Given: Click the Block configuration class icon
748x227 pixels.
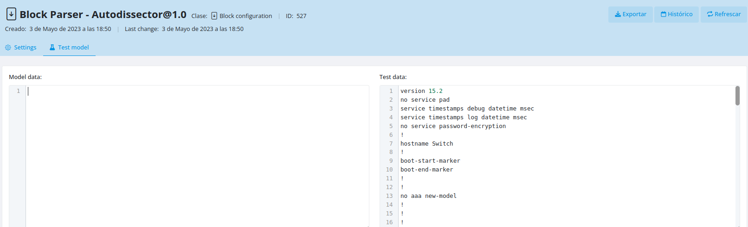Looking at the screenshot, I should (x=214, y=16).
